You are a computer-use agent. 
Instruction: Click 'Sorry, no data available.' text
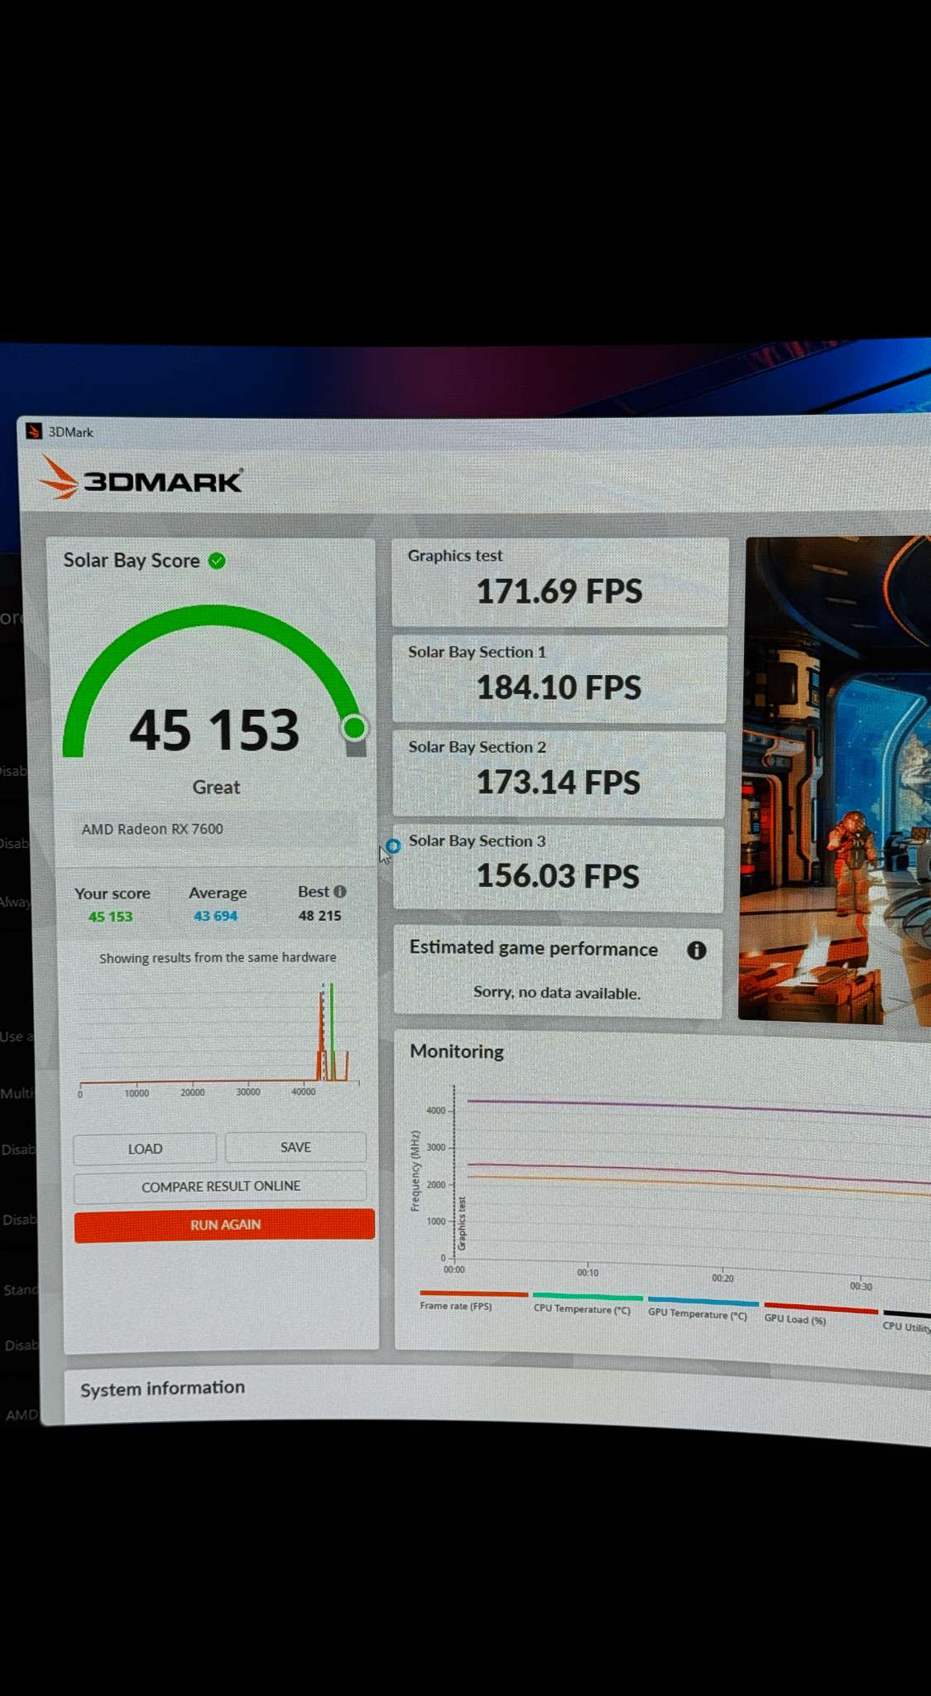click(557, 993)
